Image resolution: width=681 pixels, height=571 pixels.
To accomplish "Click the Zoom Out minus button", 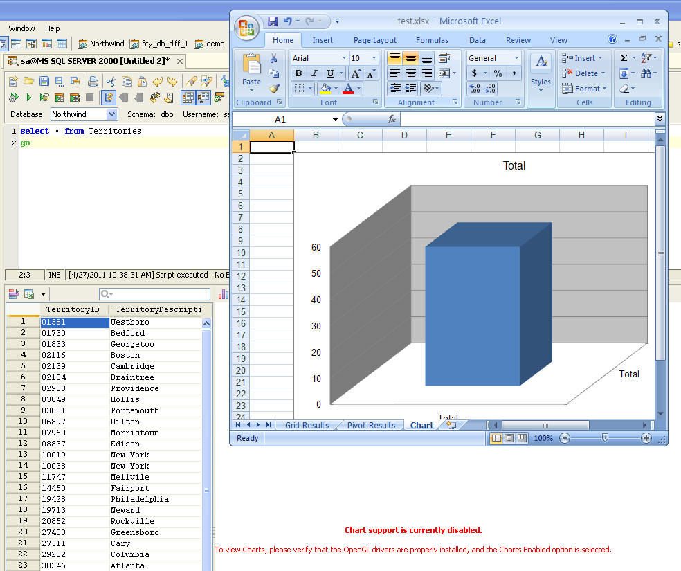I will [x=565, y=438].
